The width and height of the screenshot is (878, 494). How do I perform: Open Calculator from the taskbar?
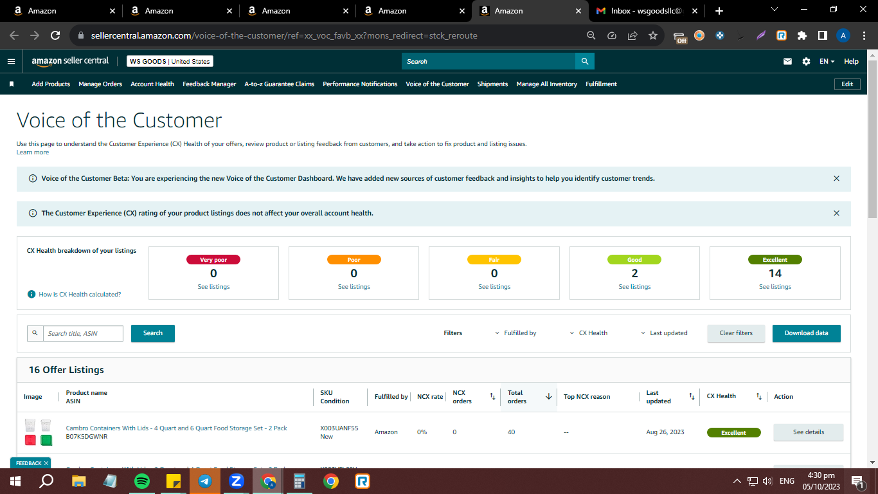pyautogui.click(x=300, y=481)
